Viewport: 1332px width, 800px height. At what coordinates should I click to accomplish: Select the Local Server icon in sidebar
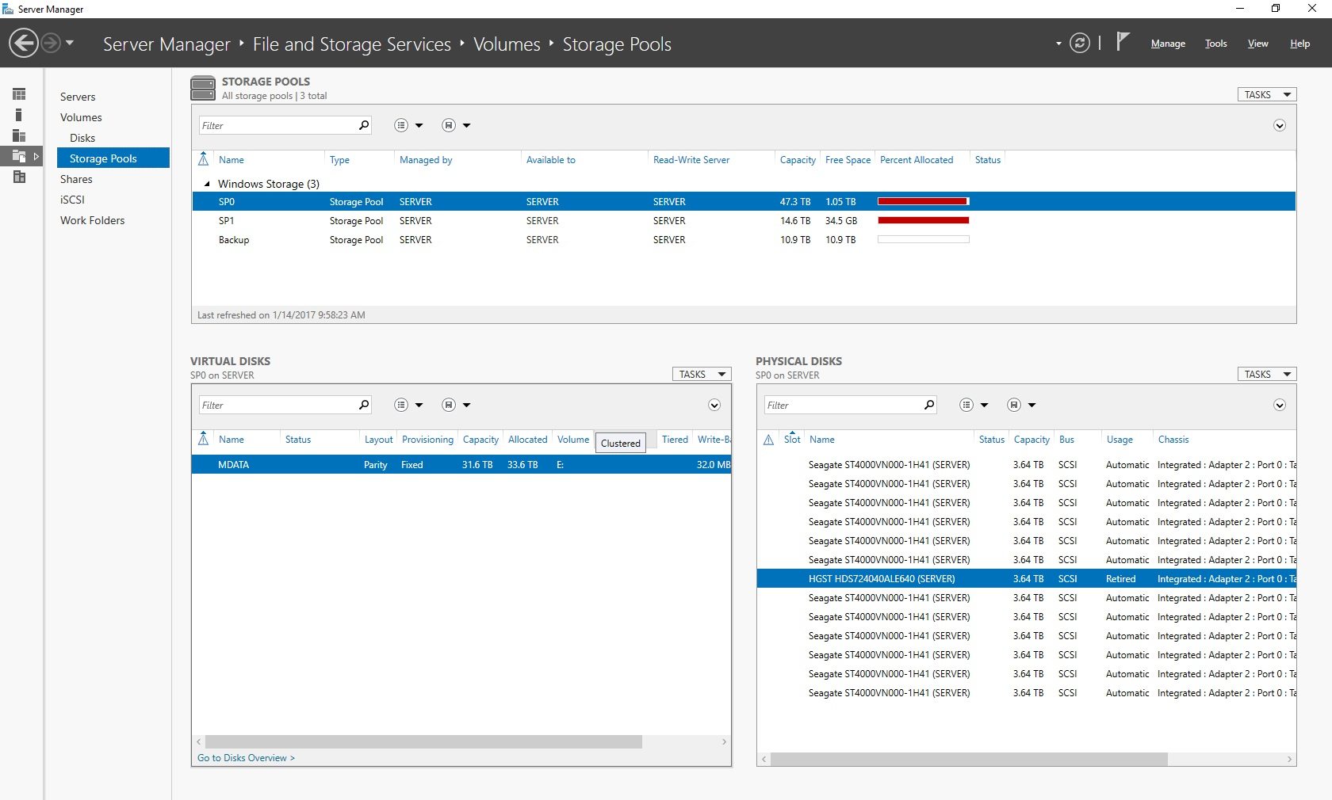tap(19, 115)
